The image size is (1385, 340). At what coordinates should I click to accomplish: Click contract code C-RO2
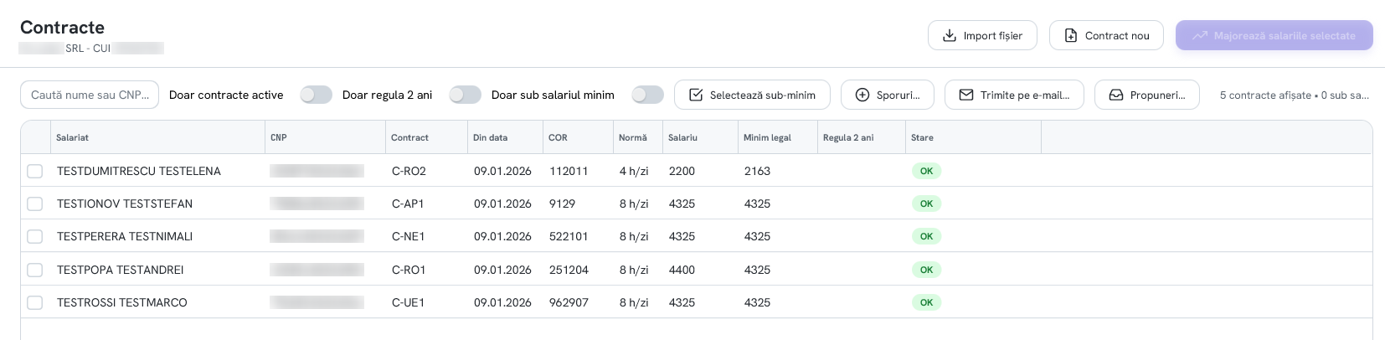point(409,171)
